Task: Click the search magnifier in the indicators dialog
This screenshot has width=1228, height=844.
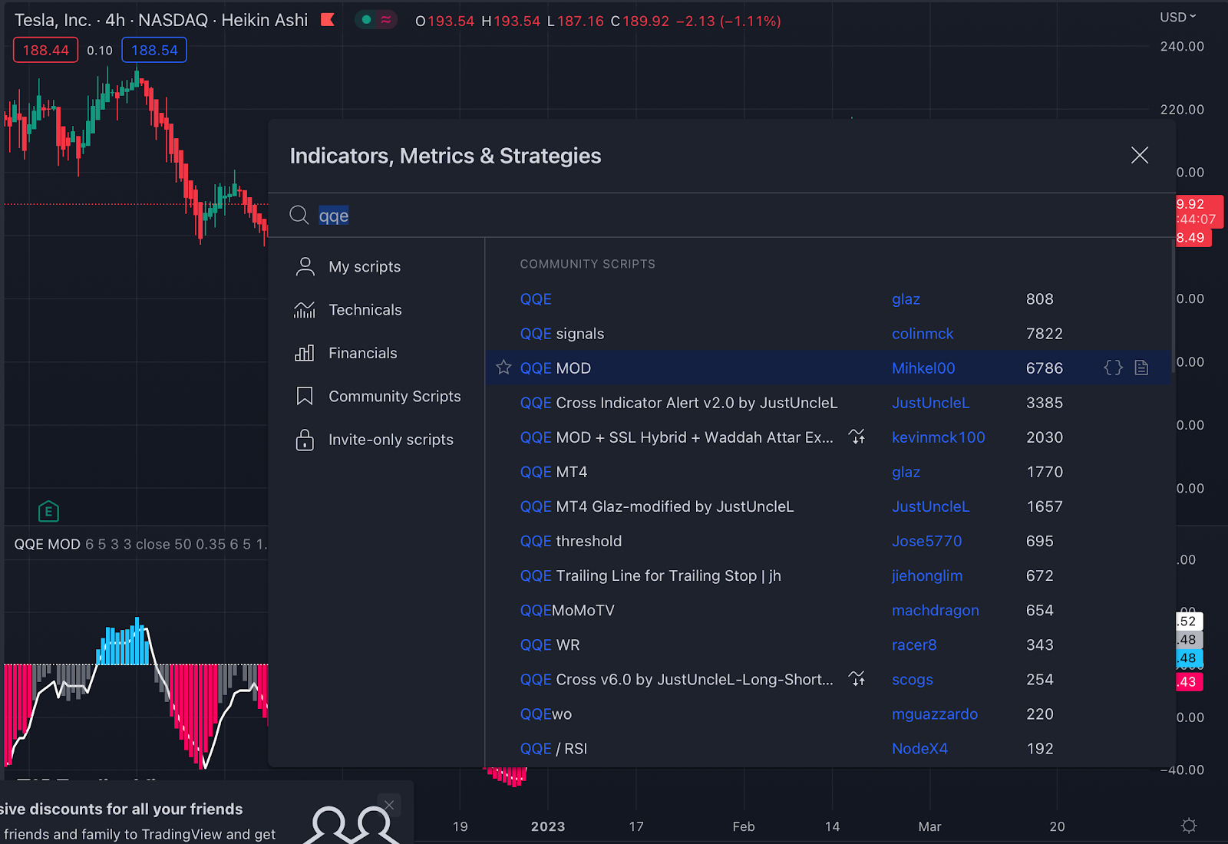Action: pyautogui.click(x=299, y=216)
